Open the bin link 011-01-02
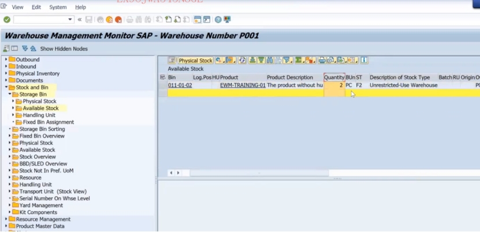This screenshot has width=480, height=232. coord(180,85)
